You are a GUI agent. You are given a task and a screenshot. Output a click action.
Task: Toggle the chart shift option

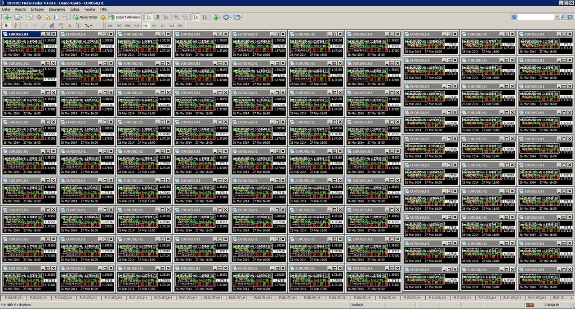(206, 18)
